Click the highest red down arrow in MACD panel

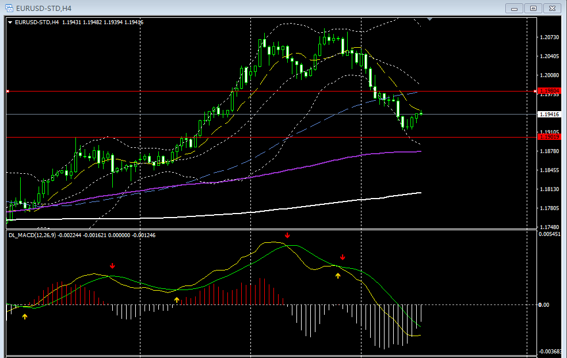pos(287,235)
